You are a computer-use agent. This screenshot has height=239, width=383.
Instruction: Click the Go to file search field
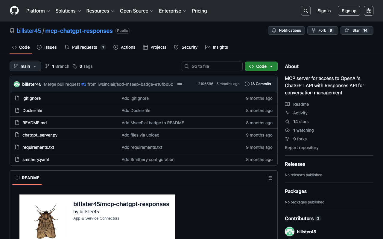(x=212, y=66)
